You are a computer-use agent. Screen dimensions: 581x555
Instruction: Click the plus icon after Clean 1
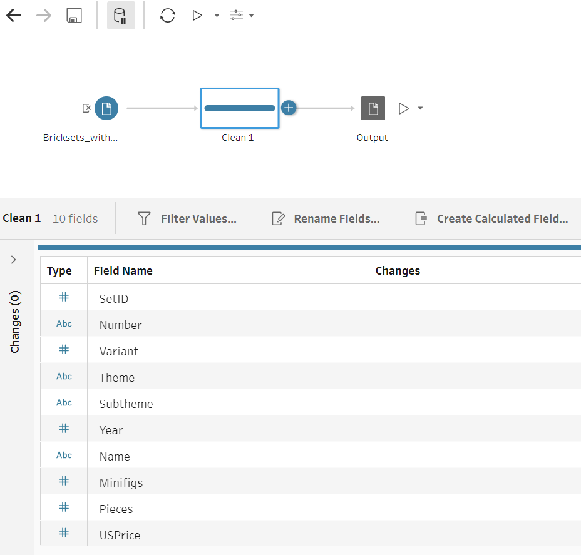coord(288,108)
